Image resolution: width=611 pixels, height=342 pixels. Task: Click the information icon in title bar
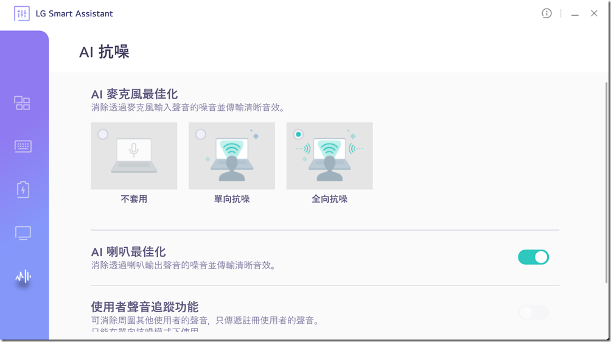(x=546, y=13)
